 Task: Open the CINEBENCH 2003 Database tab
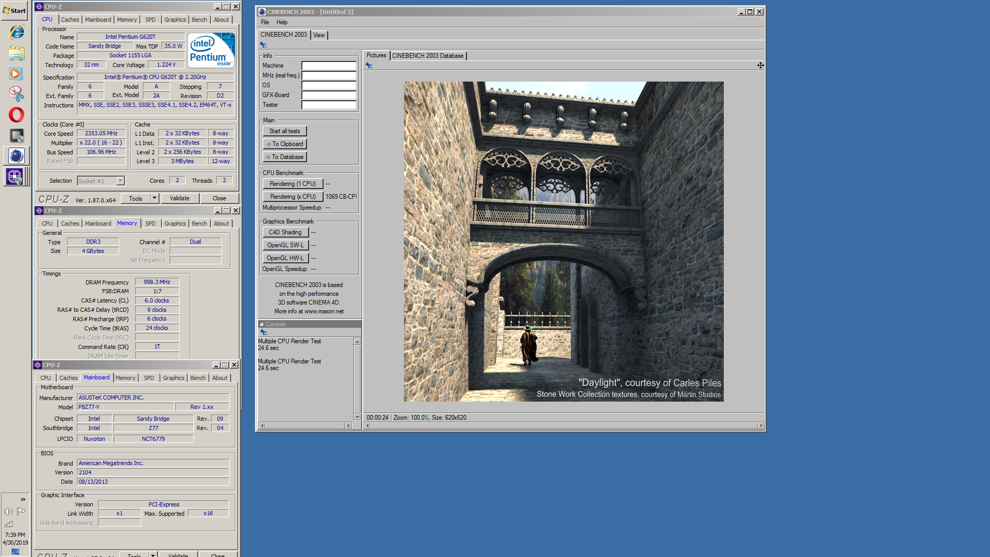pyautogui.click(x=428, y=56)
